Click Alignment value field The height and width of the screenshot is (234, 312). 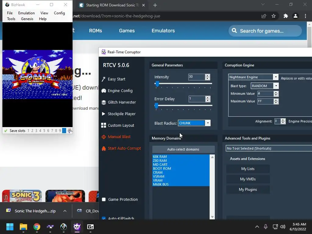[x=278, y=121]
